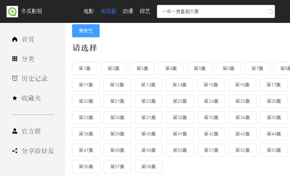
Task: Open the 电视剧 navigation tab
Action: (108, 11)
